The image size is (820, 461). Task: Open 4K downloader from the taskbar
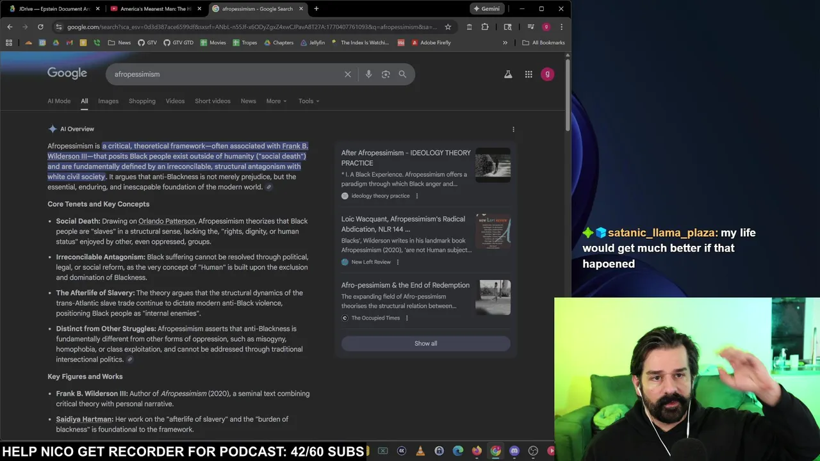[x=402, y=451]
